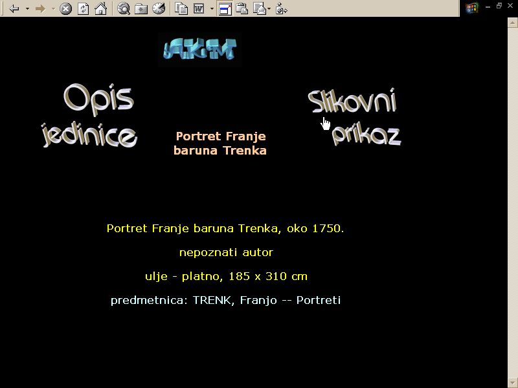The width and height of the screenshot is (518, 388).
Task: Click the Windows flag logo
Action: (471, 8)
